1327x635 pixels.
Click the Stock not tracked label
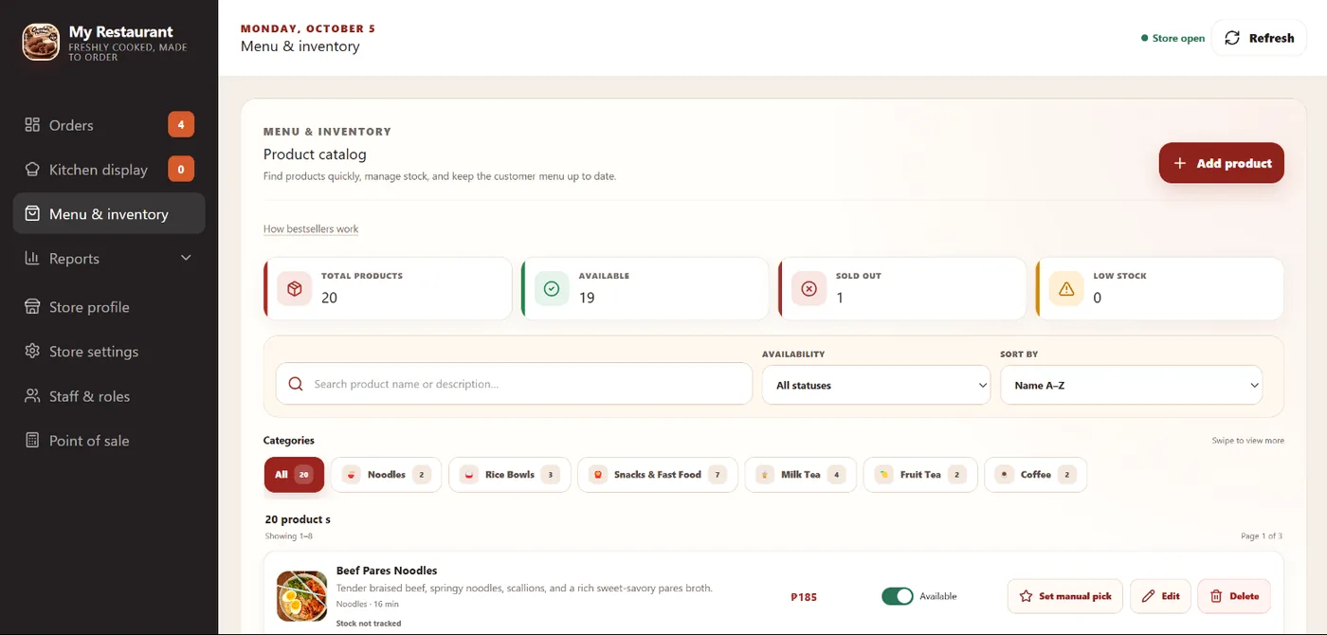(x=369, y=624)
